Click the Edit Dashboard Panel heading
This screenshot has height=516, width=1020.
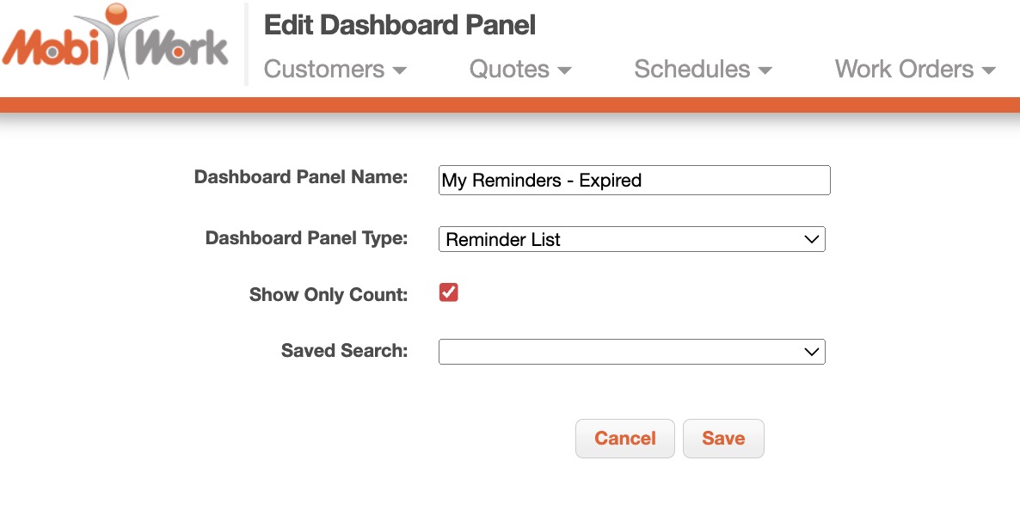point(399,26)
